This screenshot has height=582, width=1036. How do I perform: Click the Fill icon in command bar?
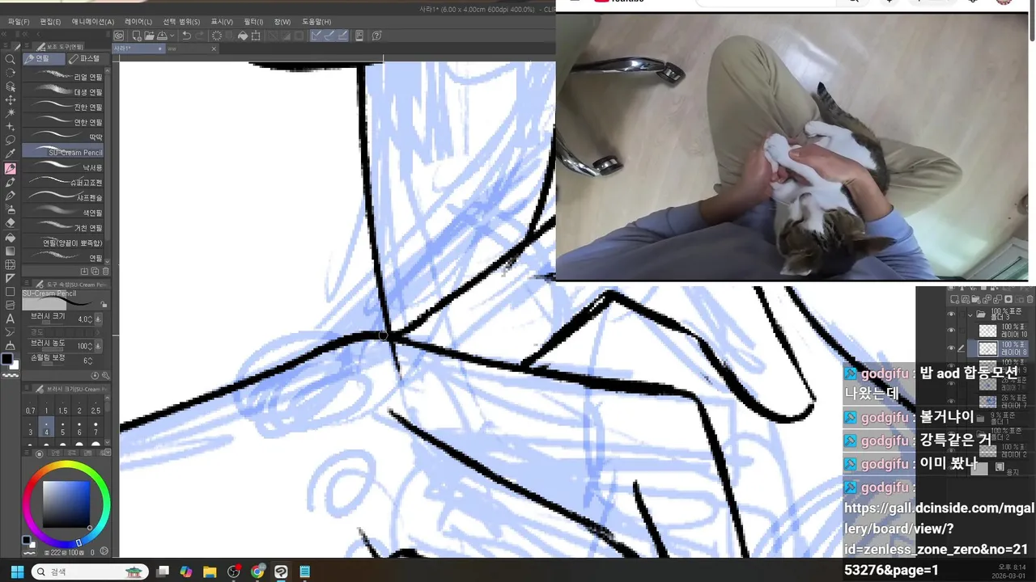(243, 36)
